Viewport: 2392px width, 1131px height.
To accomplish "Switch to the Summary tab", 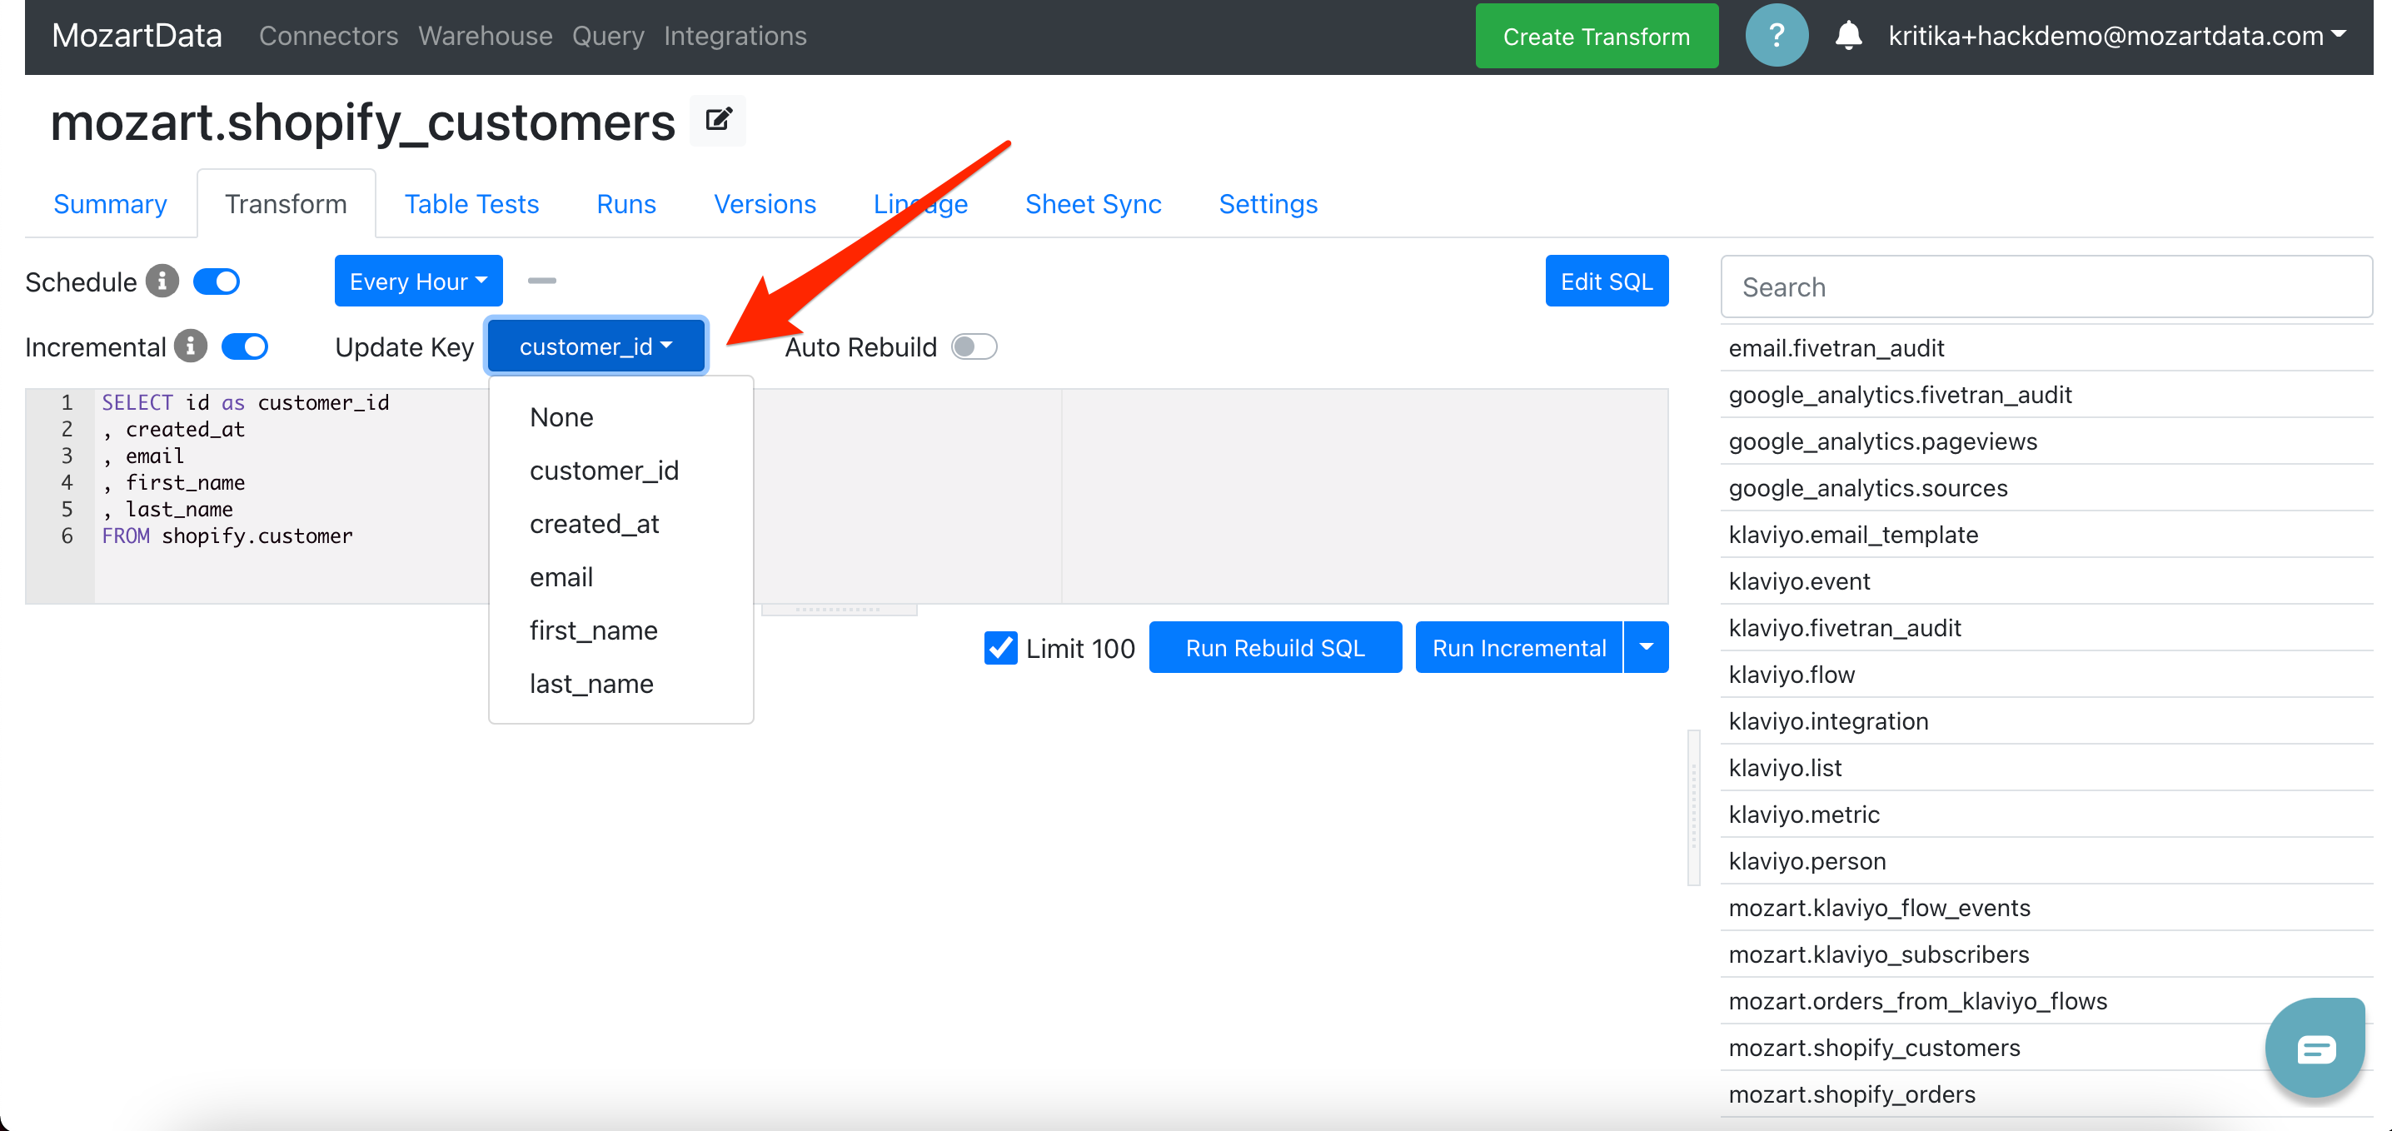I will [111, 204].
